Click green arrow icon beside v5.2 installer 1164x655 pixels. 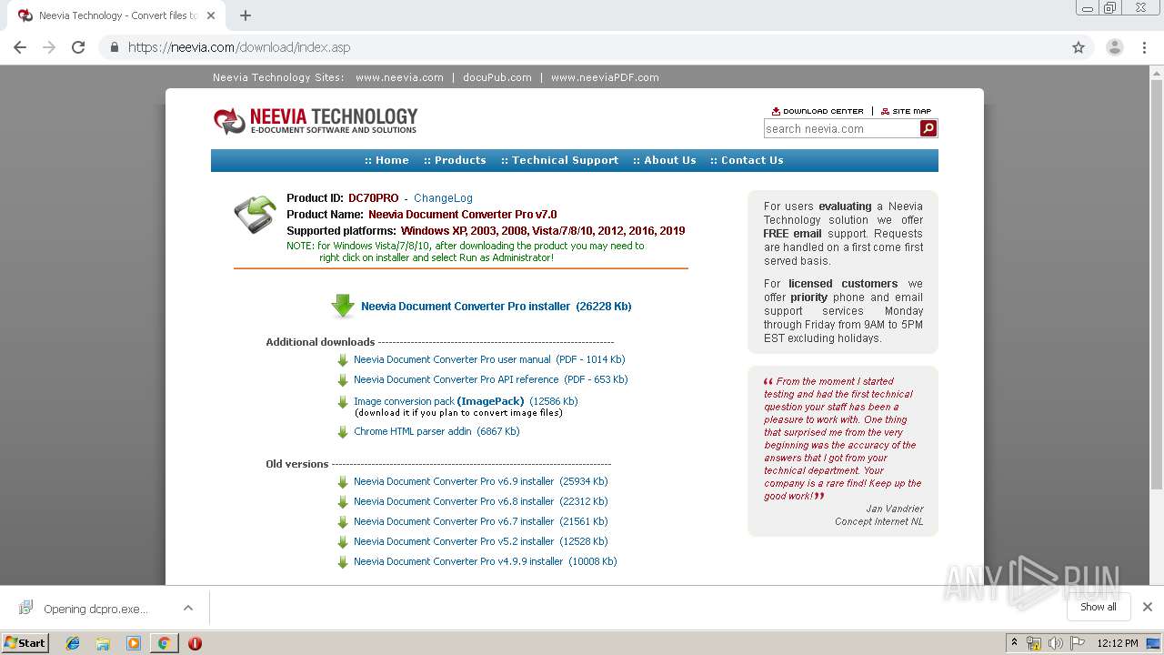[343, 542]
